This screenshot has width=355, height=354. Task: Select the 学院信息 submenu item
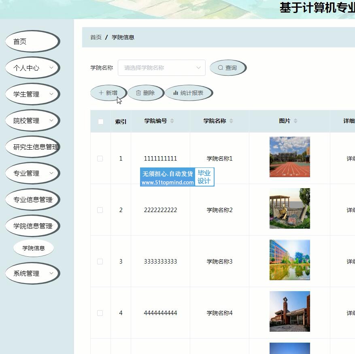(x=34, y=248)
